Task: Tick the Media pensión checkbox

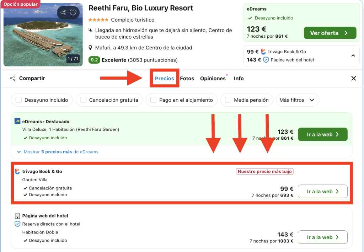Action: coord(228,100)
